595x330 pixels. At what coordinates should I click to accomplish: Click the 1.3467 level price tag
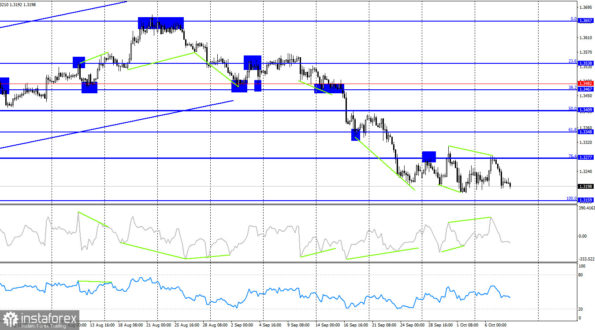click(586, 89)
